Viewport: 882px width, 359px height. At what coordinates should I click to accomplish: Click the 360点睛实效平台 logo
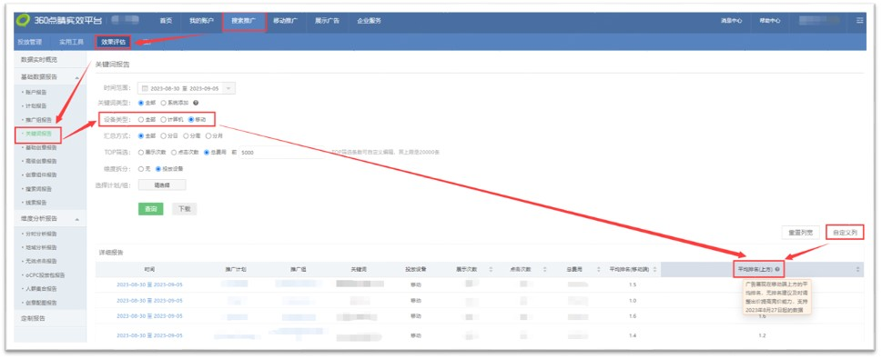point(58,21)
